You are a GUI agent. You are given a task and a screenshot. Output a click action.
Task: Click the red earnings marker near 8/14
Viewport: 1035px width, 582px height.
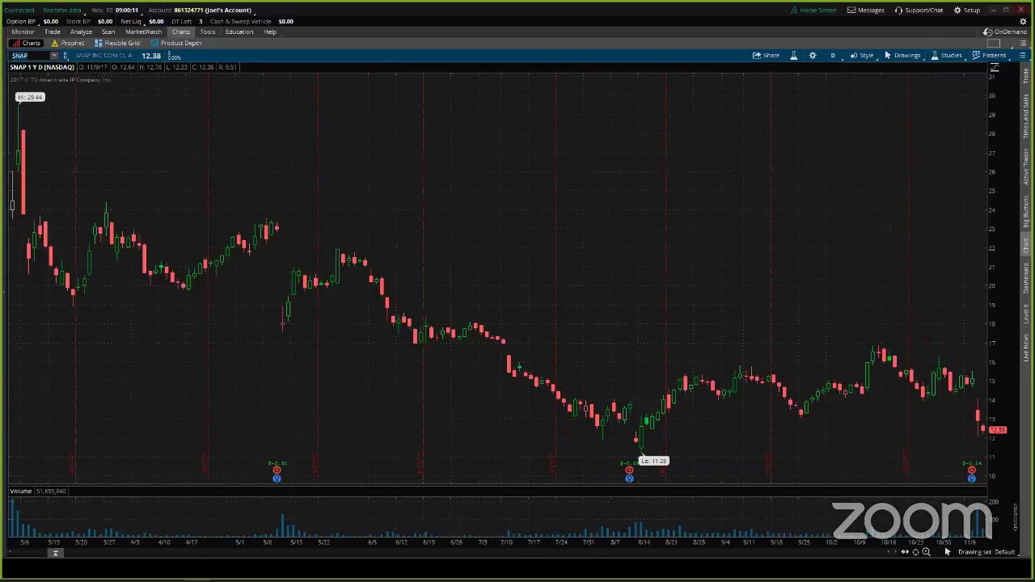(629, 470)
